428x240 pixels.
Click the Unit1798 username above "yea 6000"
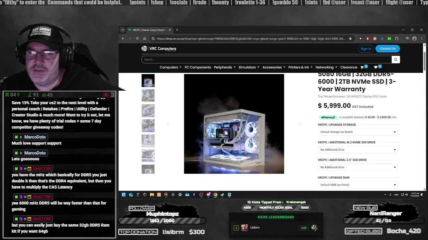41,197
